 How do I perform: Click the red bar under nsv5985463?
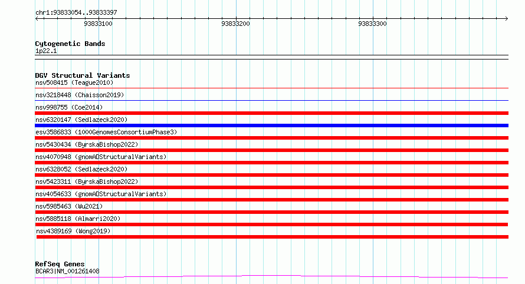(271, 212)
